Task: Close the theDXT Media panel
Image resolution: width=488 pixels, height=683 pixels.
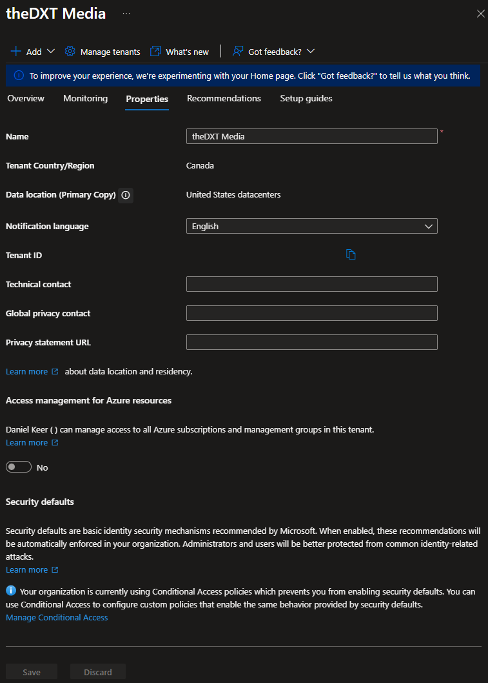Action: pyautogui.click(x=481, y=14)
